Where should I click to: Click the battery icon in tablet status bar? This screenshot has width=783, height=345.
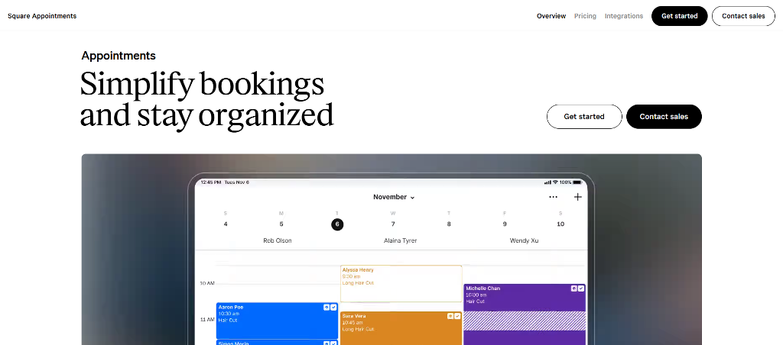pos(578,182)
